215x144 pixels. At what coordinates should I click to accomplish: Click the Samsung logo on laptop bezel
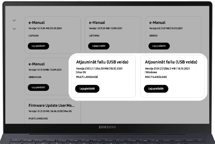(107, 127)
